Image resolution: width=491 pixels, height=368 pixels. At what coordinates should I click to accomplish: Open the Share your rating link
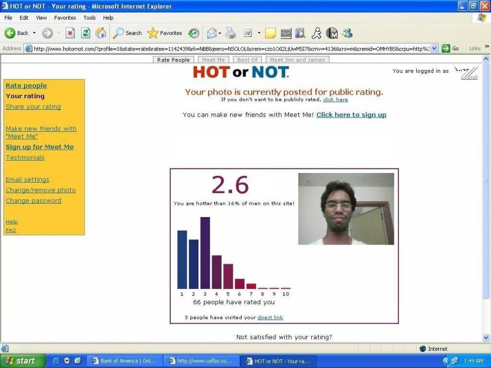coord(33,107)
